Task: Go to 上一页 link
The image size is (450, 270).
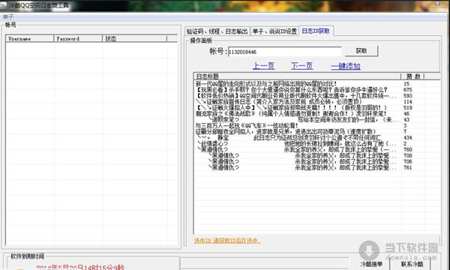Action: point(263,66)
